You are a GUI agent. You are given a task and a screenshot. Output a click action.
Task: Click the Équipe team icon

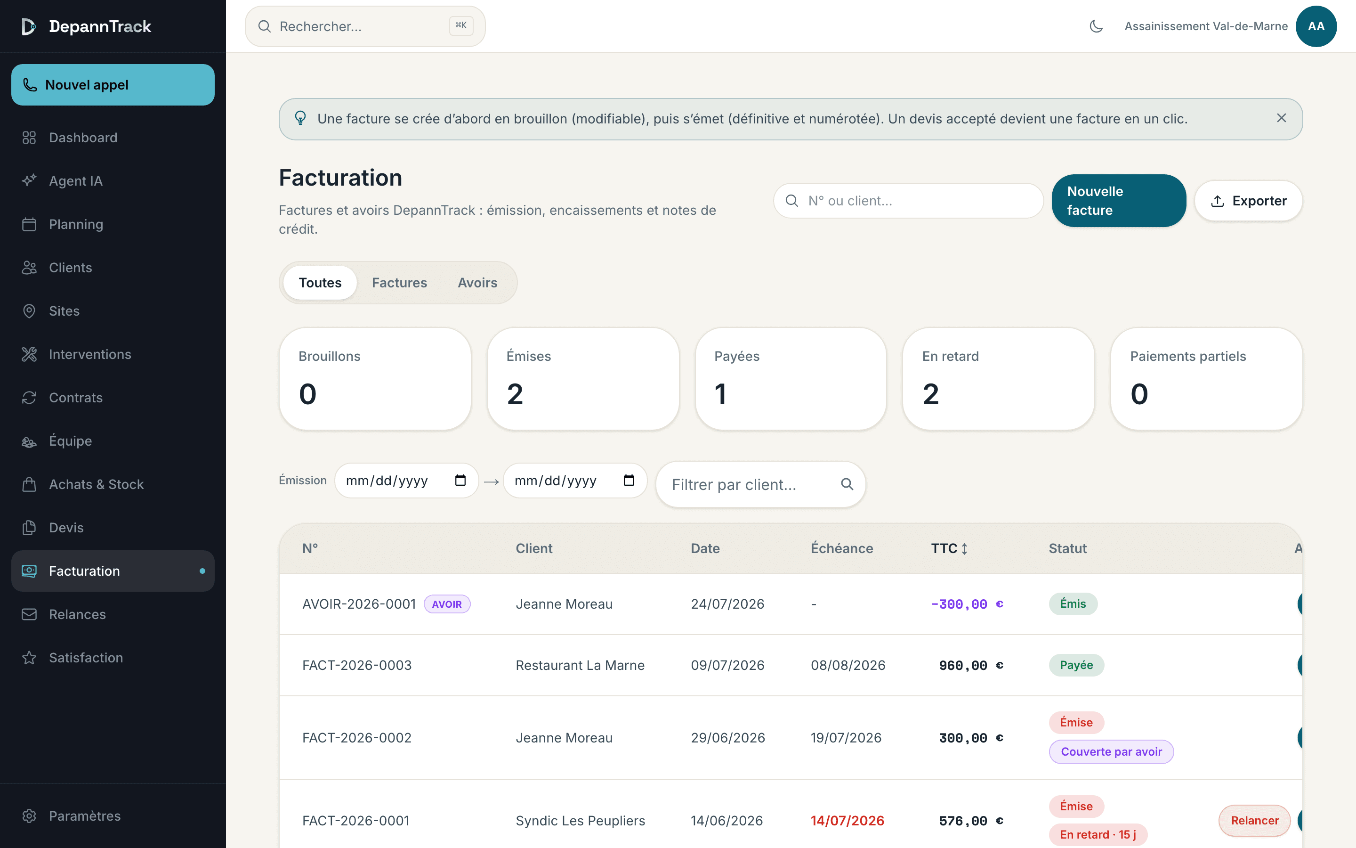(29, 441)
